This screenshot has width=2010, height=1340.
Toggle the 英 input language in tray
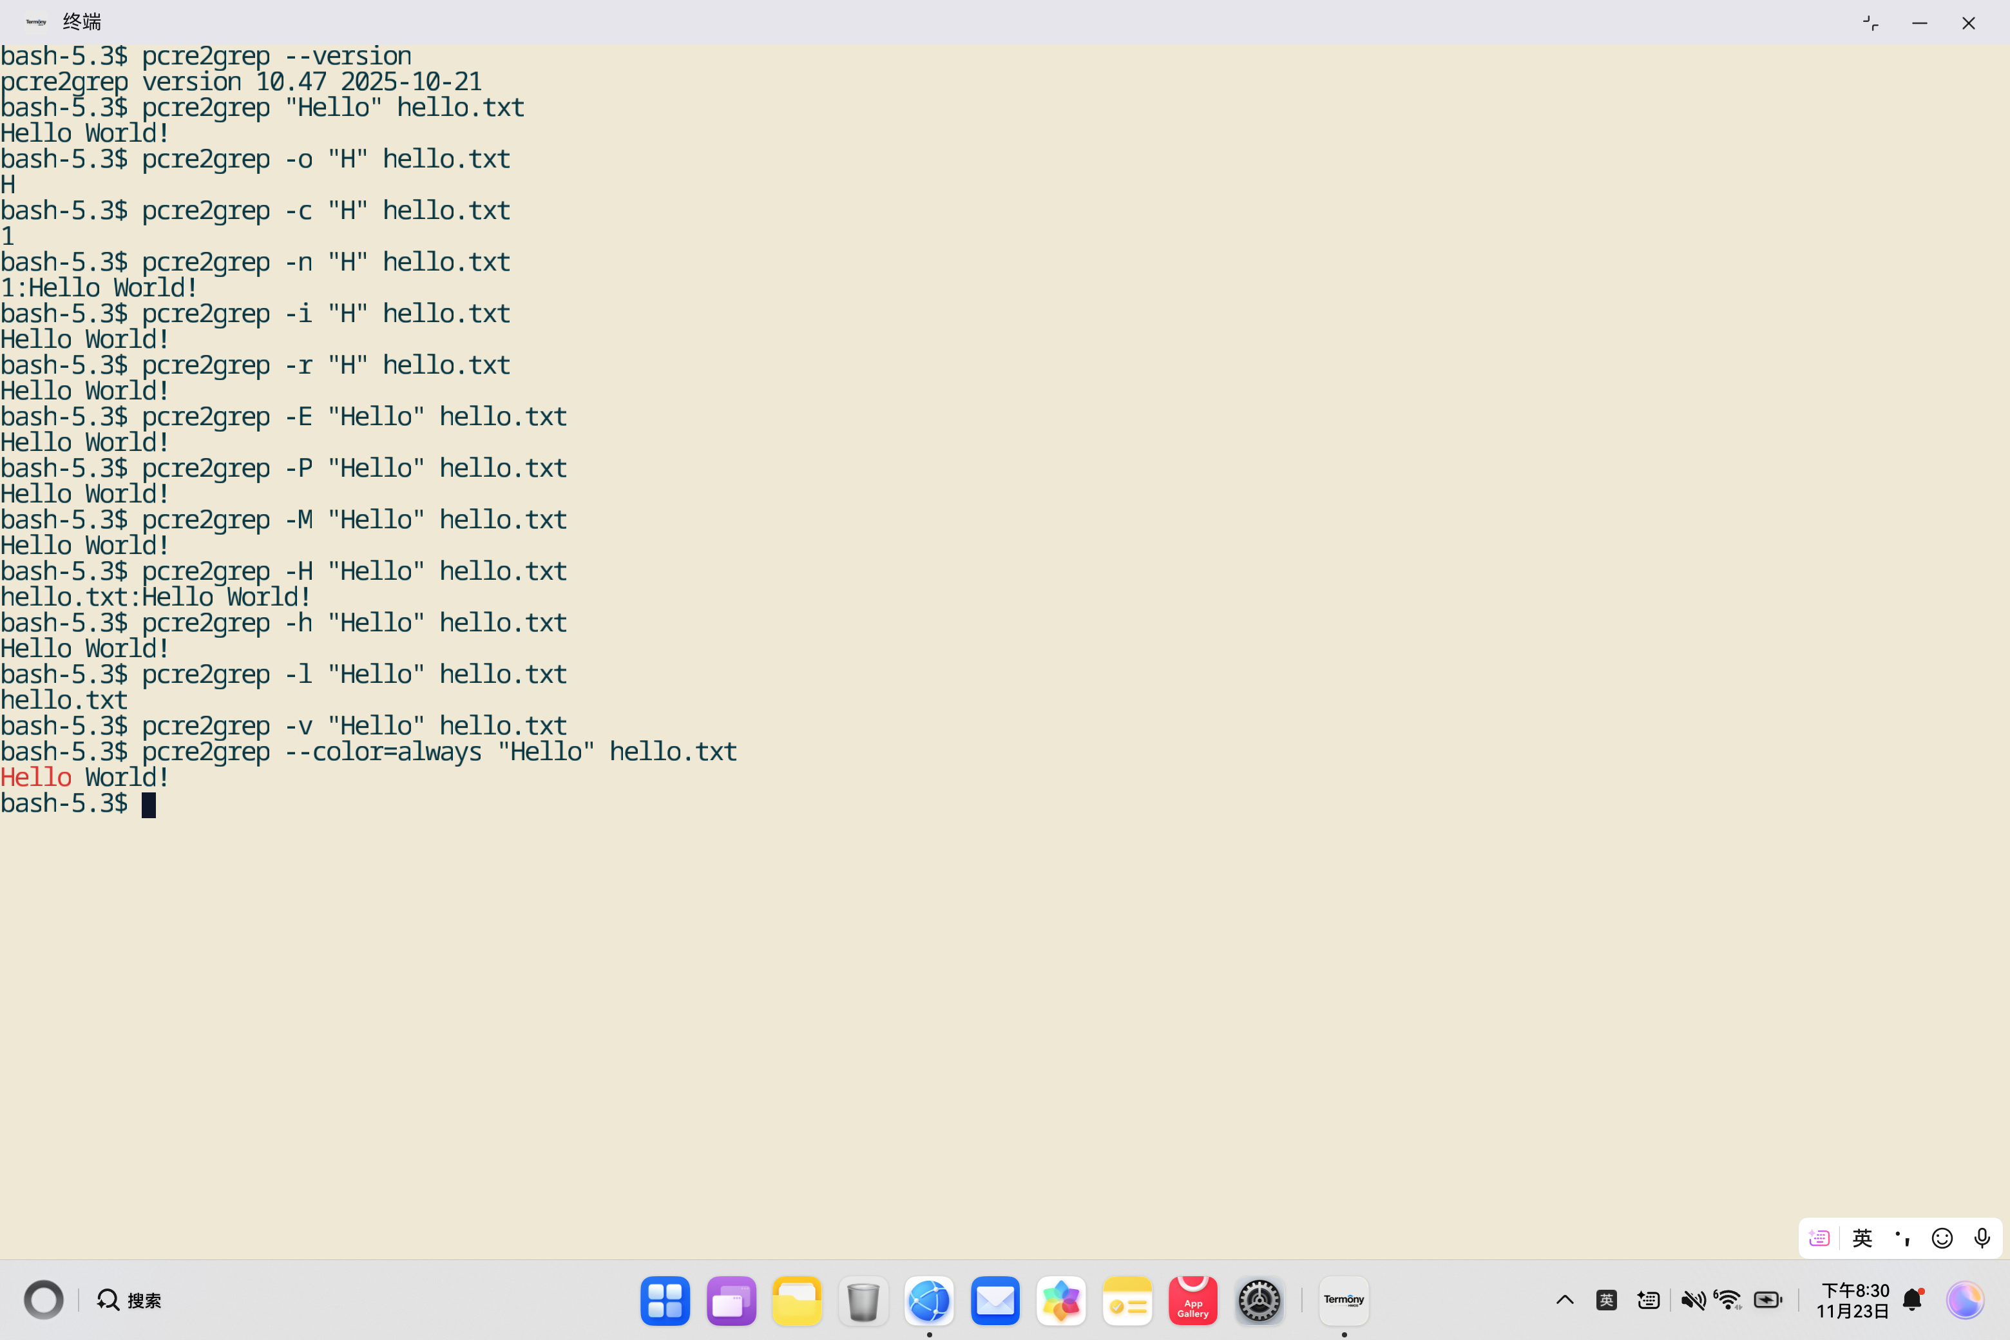pos(1606,1300)
